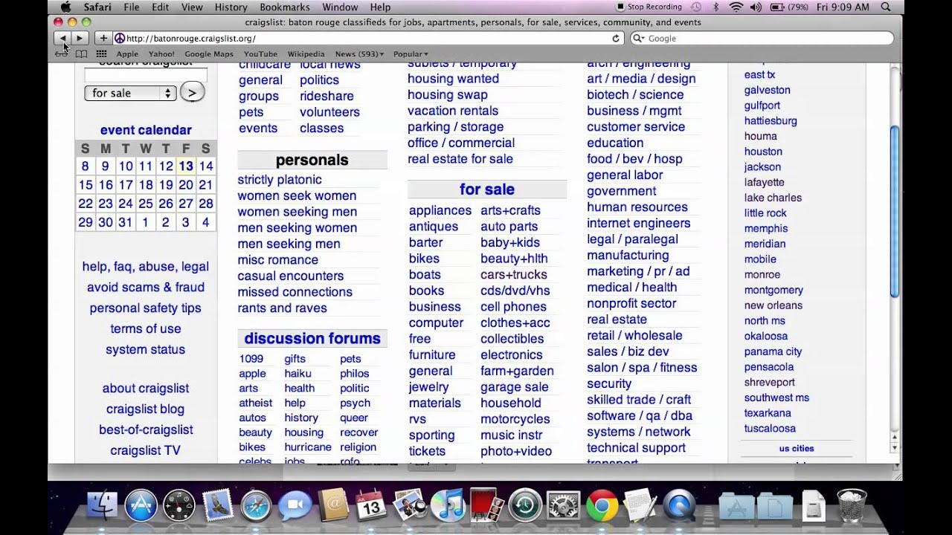Go to 'lafayette' nearby city
This screenshot has width=952, height=535.
[x=765, y=182]
